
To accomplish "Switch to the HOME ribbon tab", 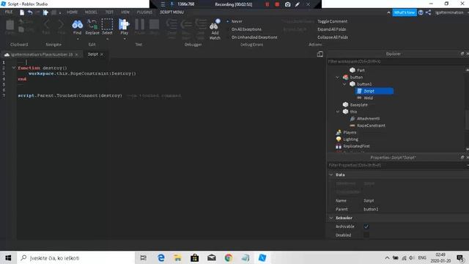I will point(72,12).
